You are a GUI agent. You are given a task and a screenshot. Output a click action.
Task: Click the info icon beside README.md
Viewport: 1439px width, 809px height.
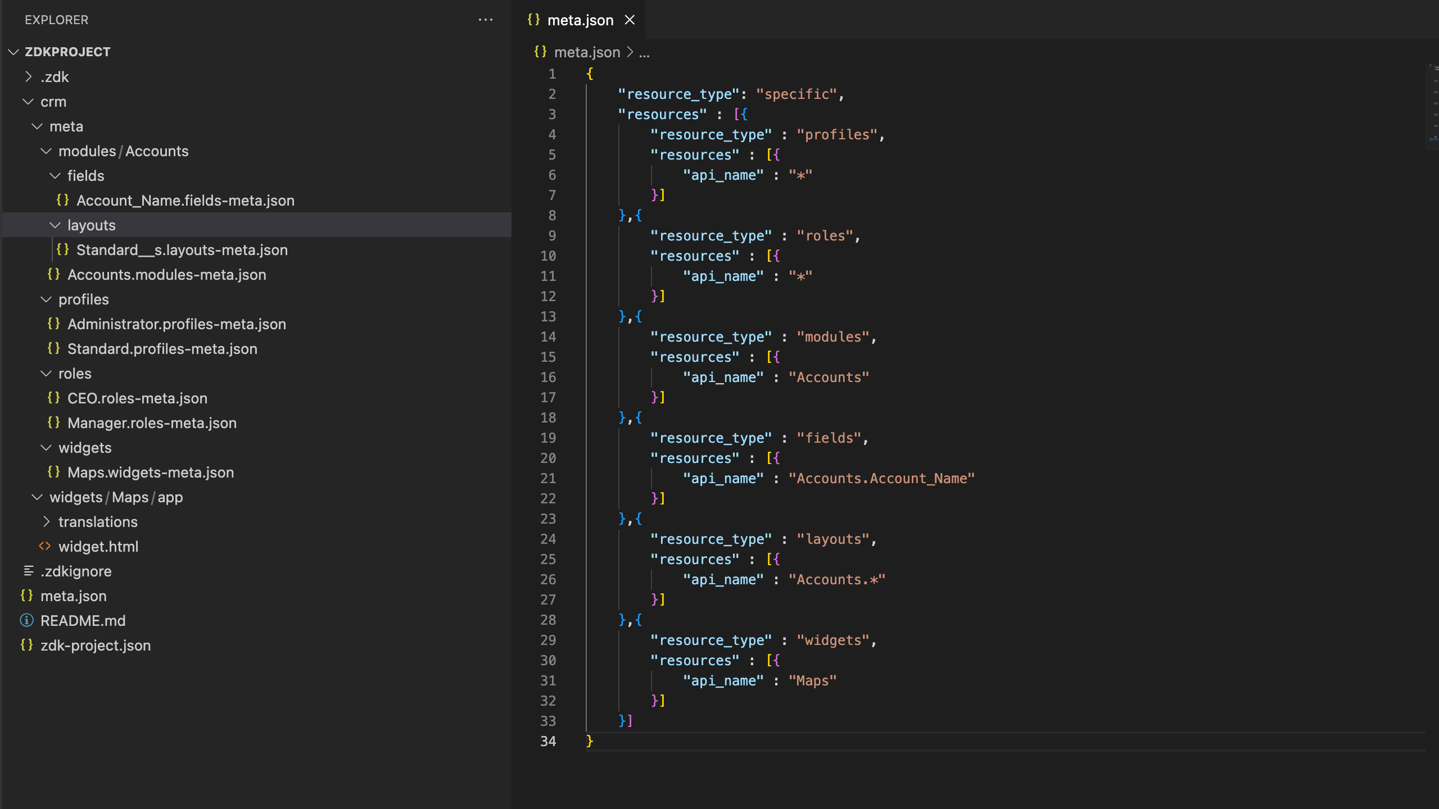coord(26,620)
